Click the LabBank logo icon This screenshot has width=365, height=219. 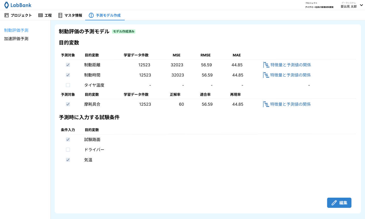(7, 5)
